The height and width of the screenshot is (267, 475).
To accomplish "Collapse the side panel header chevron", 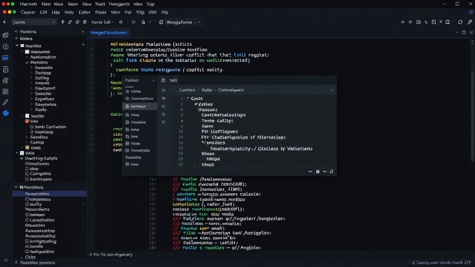I will [x=83, y=32].
